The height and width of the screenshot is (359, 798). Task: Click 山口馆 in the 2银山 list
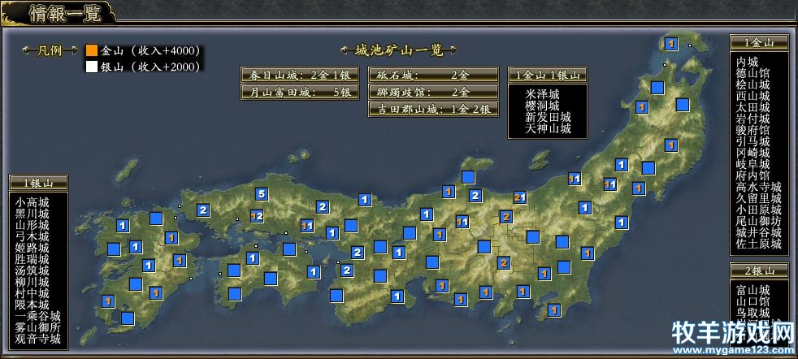(x=753, y=301)
